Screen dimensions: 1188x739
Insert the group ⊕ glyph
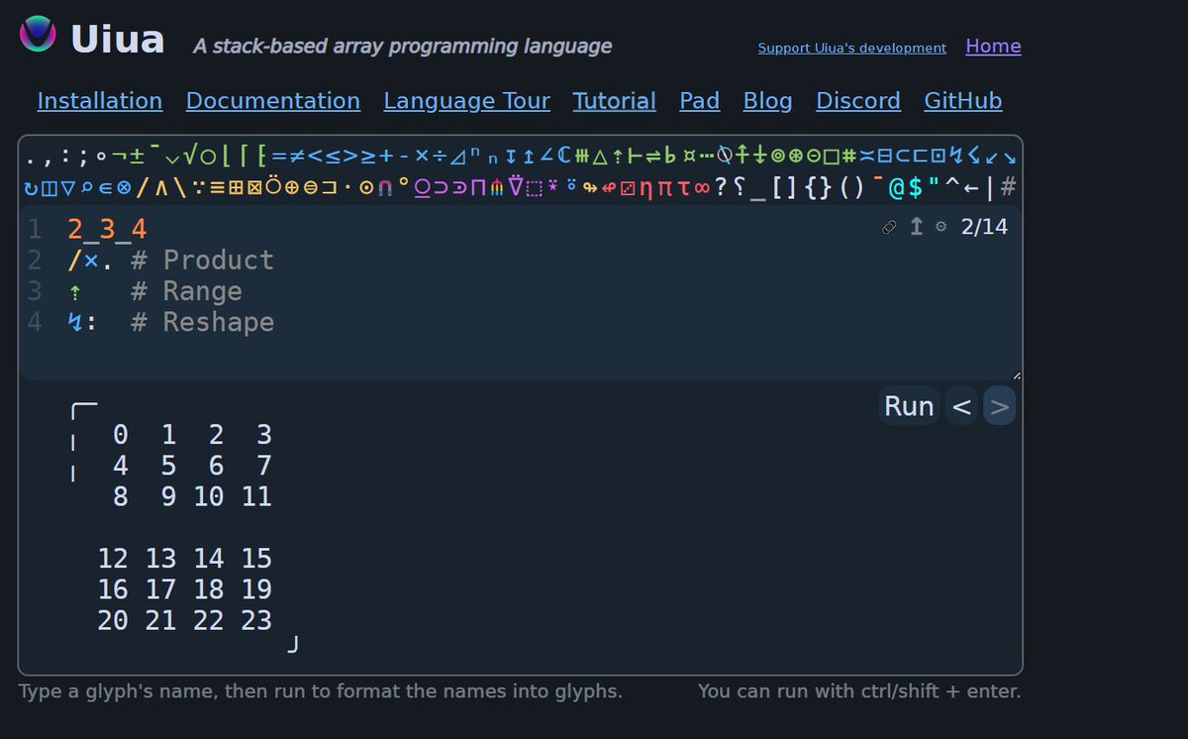point(292,186)
